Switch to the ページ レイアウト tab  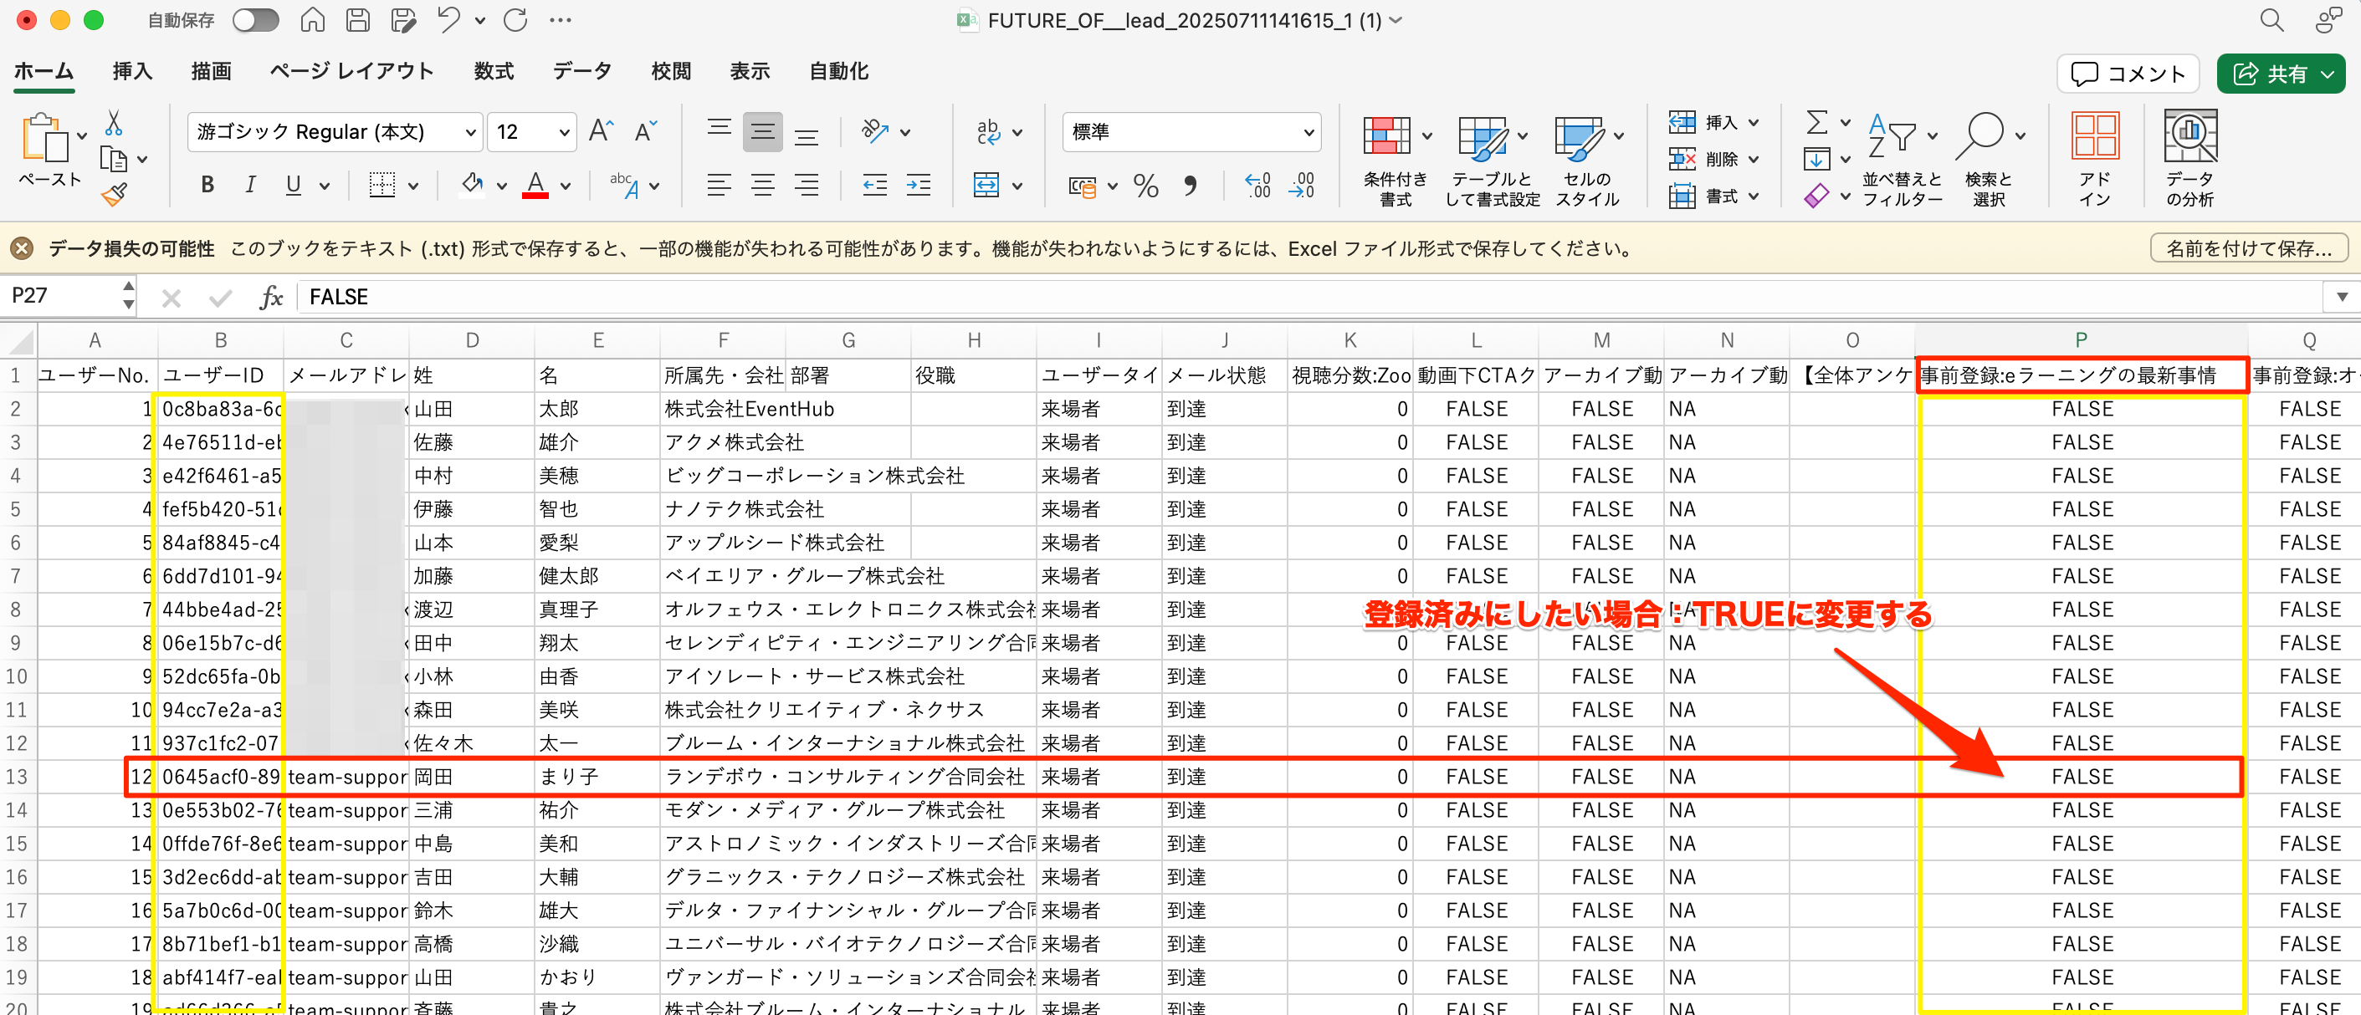(x=351, y=71)
